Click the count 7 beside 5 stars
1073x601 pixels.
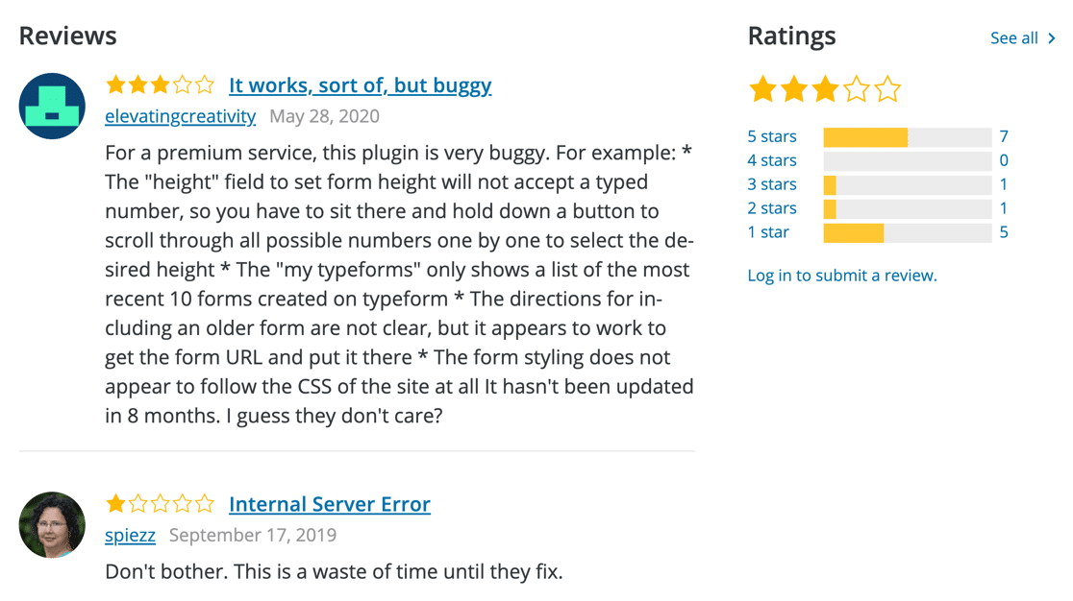pyautogui.click(x=1003, y=136)
